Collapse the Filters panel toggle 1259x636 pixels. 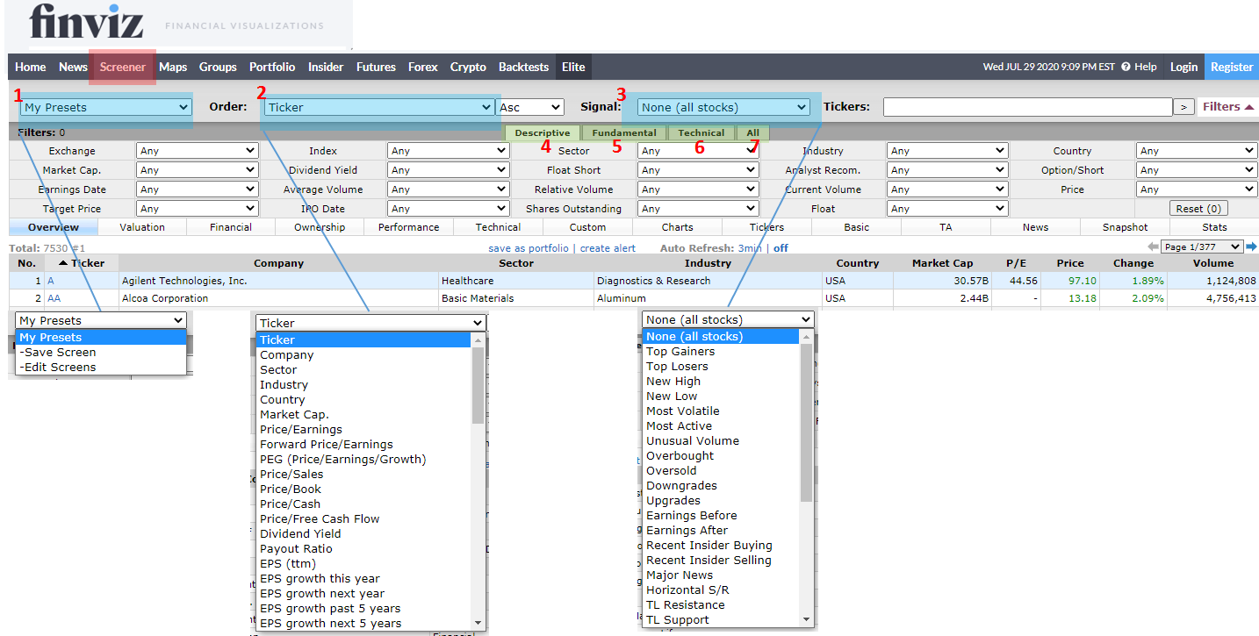click(x=1228, y=107)
